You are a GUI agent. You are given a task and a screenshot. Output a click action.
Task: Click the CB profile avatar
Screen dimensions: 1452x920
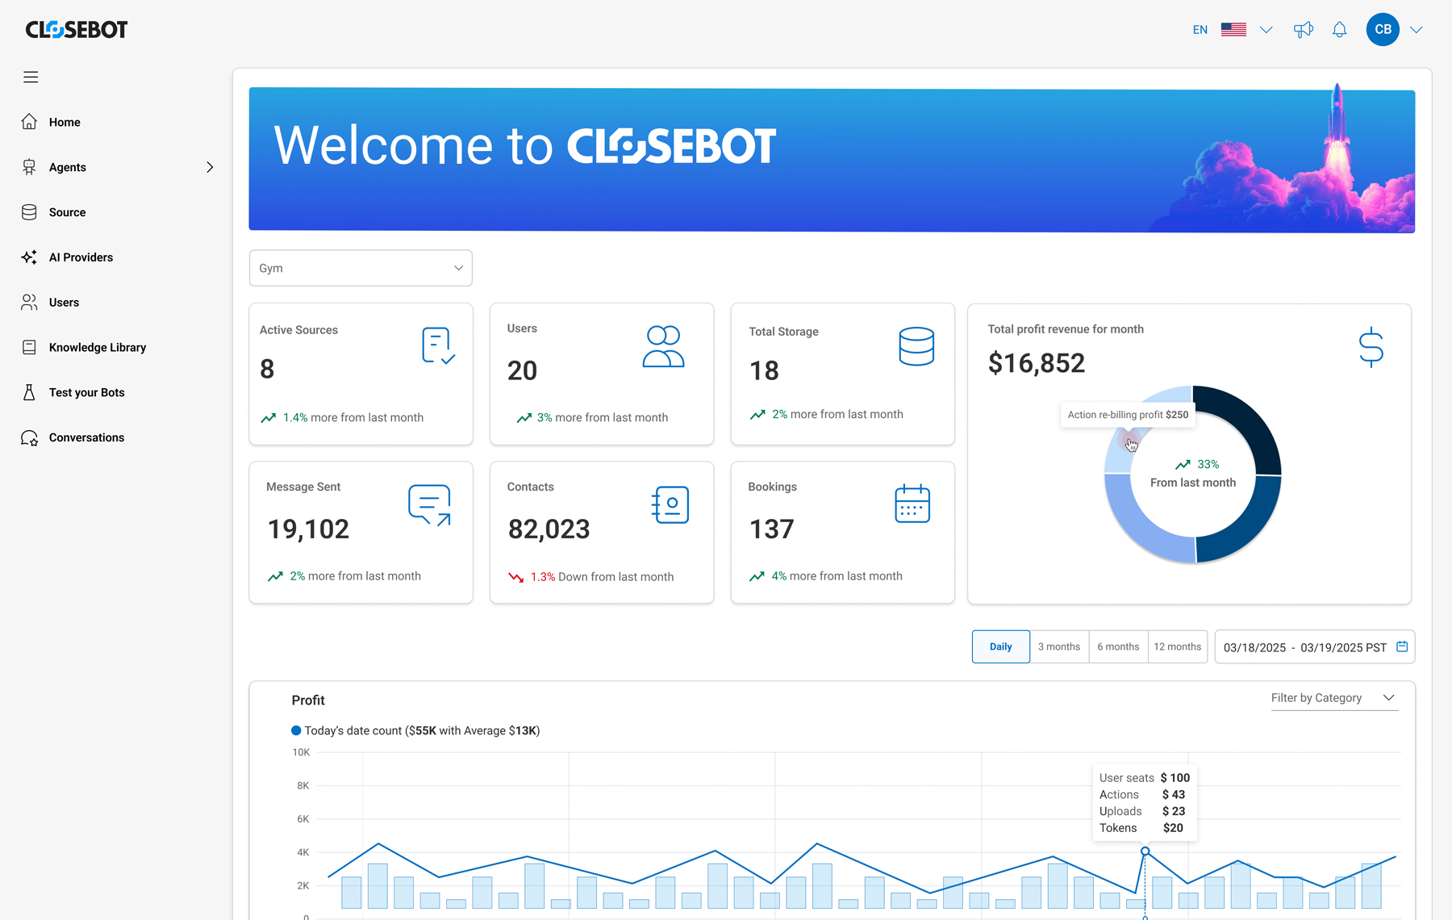point(1382,30)
